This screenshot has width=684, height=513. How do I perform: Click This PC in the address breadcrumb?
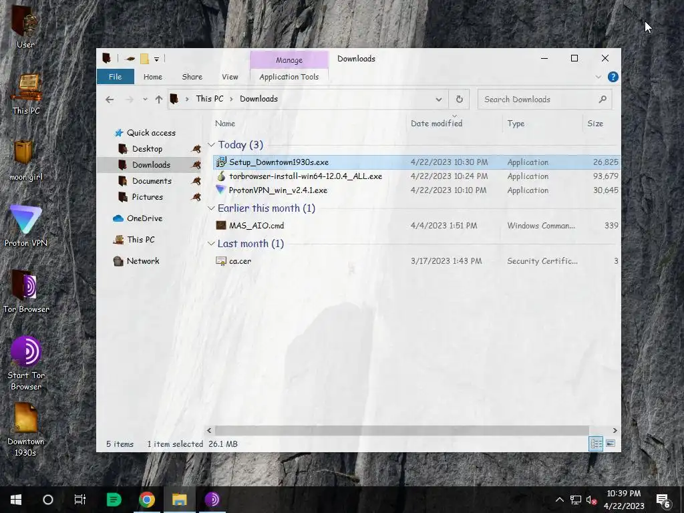click(209, 99)
